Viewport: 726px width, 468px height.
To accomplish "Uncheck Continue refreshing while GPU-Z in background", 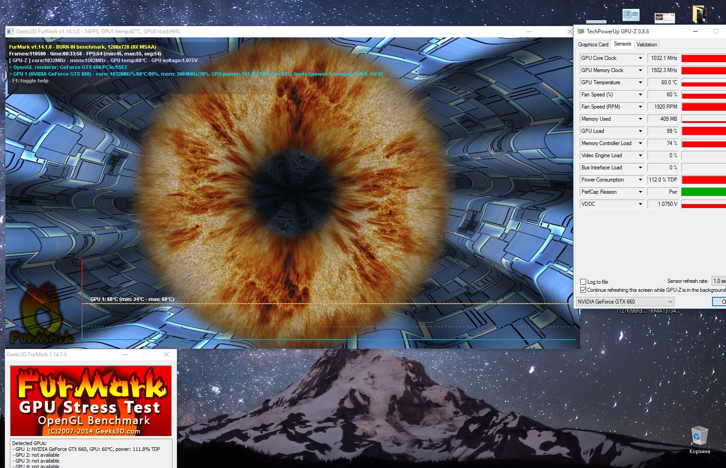I will coord(583,290).
